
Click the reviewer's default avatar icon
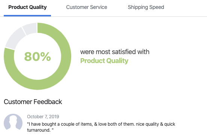13,122
